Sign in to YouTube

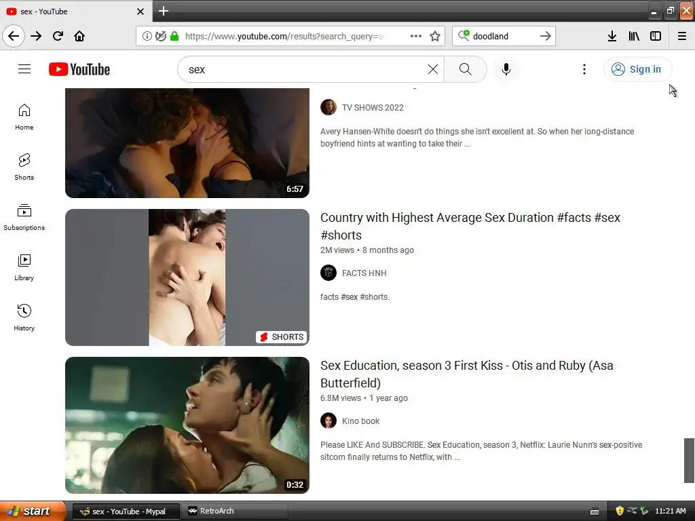tap(637, 69)
